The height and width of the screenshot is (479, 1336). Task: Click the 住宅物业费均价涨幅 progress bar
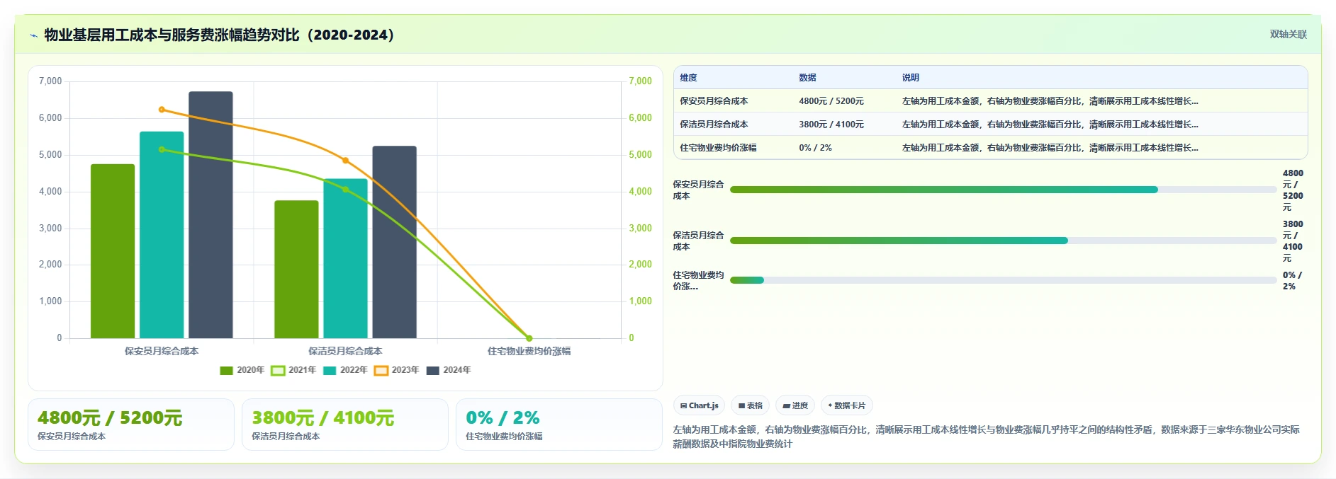pos(1003,280)
